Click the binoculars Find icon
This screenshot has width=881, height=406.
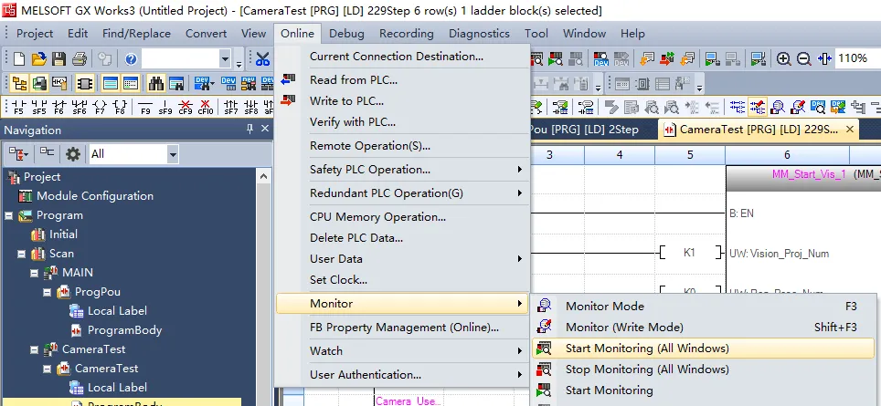(x=156, y=83)
